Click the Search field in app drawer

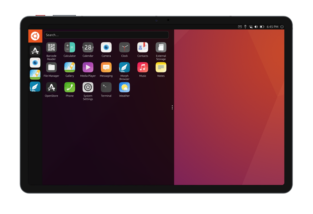[106, 35]
